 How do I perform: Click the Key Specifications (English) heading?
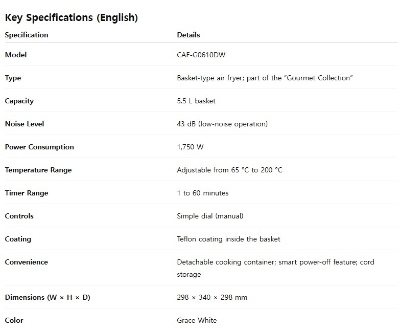click(72, 17)
